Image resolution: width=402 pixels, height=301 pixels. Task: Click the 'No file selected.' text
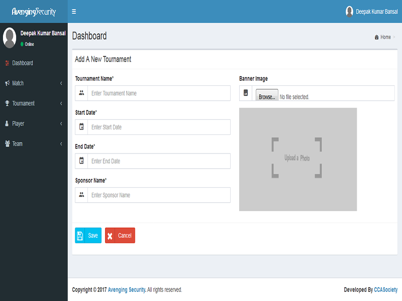click(294, 97)
